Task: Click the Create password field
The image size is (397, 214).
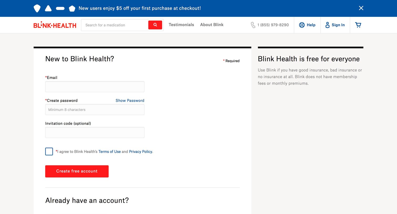Action: point(95,110)
